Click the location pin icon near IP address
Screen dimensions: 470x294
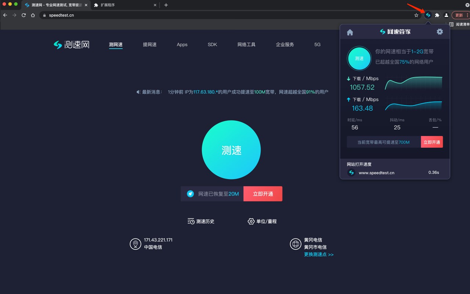pyautogui.click(x=135, y=244)
